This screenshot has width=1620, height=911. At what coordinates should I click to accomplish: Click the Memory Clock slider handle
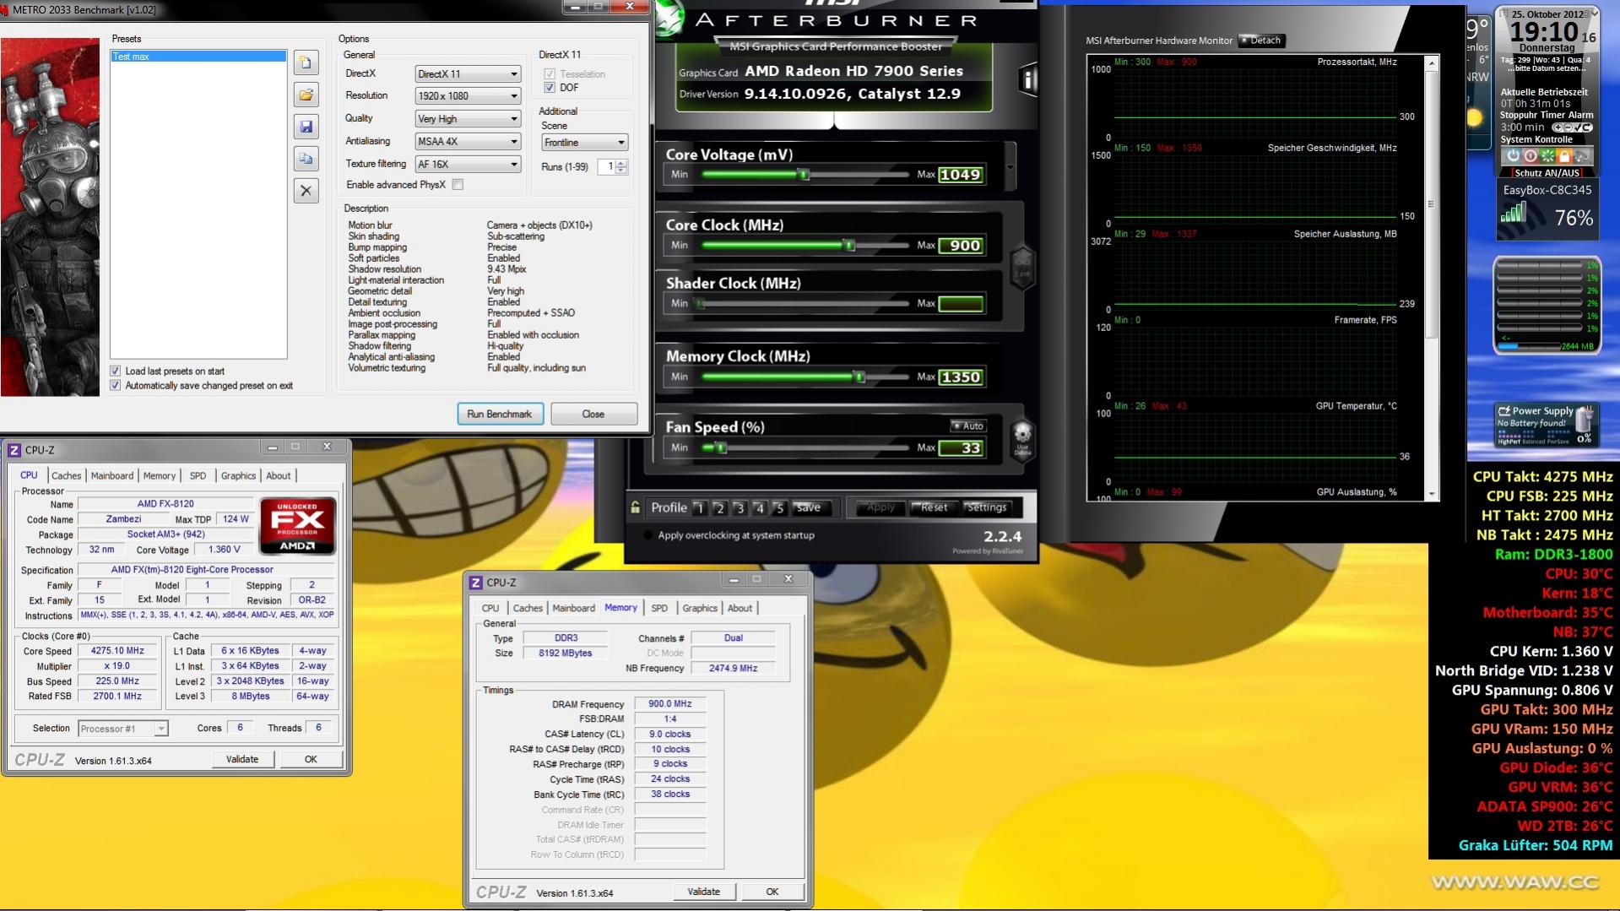[859, 377]
